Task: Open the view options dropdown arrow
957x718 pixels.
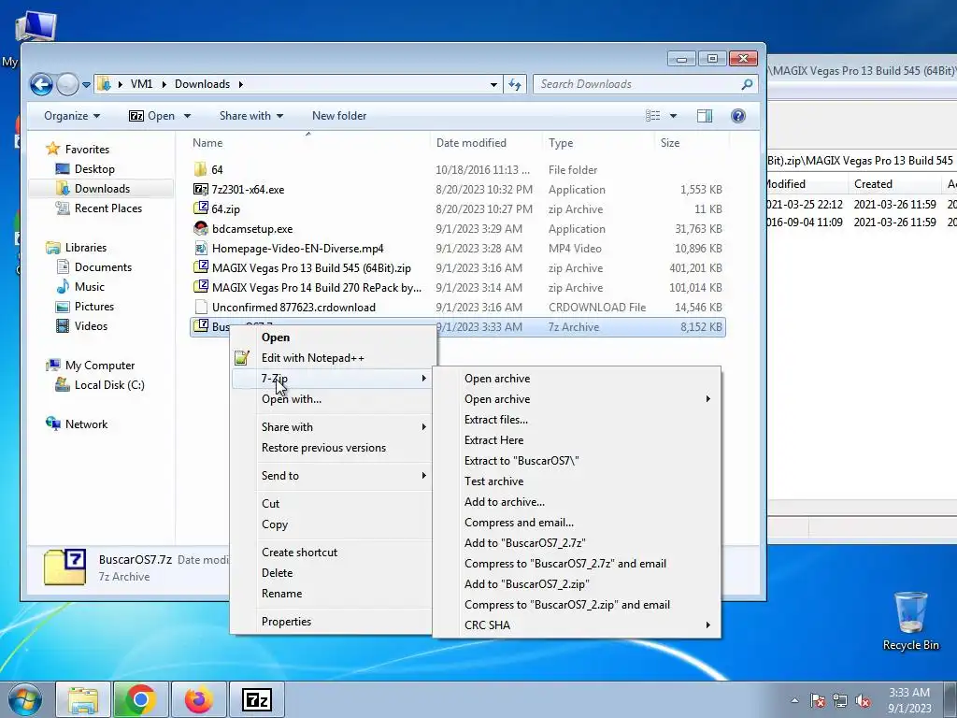Action: pyautogui.click(x=673, y=116)
